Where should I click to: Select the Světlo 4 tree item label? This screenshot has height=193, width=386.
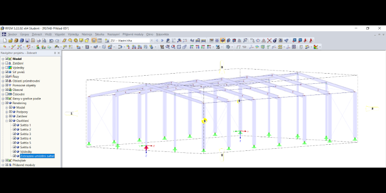coord(25,138)
